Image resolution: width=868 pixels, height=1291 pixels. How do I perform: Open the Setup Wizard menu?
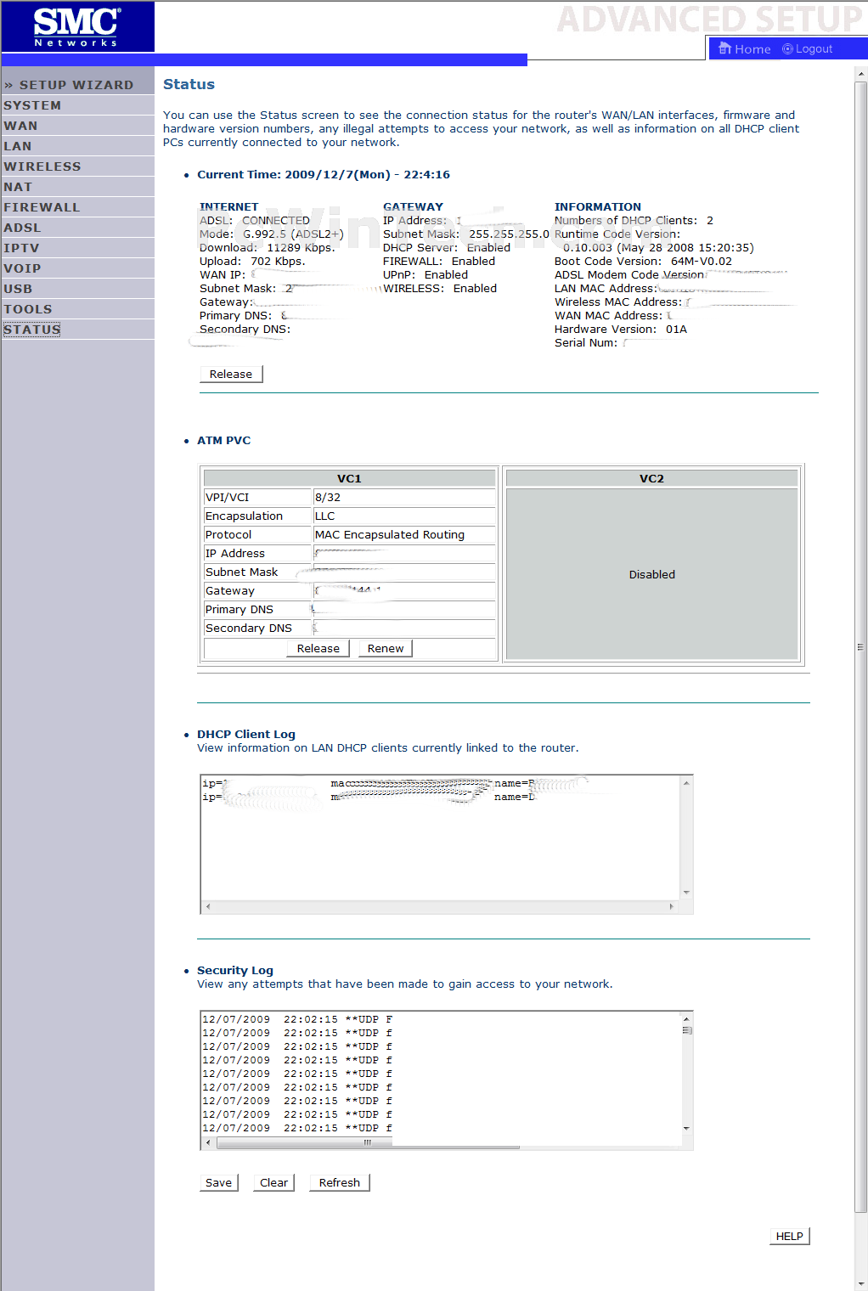pyautogui.click(x=69, y=85)
